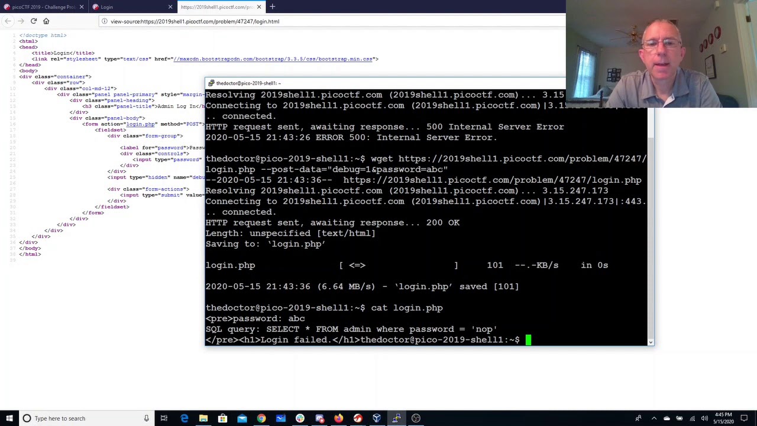Switch to Firefox on the taskbar

tap(338, 418)
